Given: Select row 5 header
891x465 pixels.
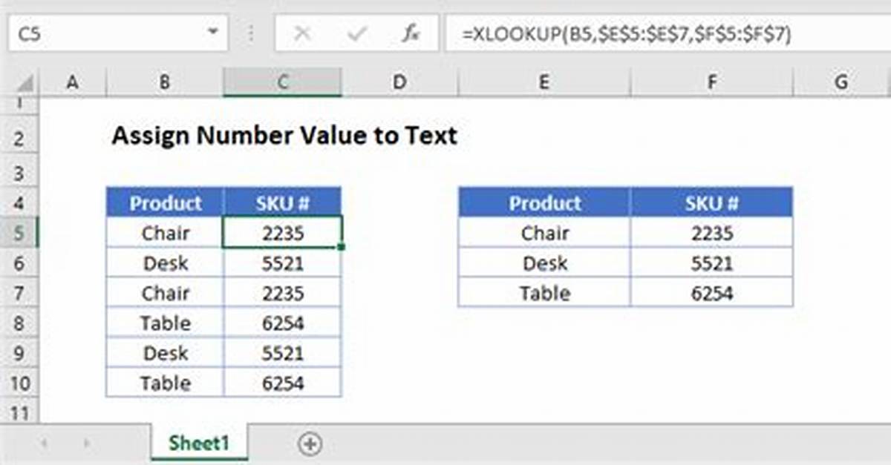Looking at the screenshot, I should pos(19,233).
